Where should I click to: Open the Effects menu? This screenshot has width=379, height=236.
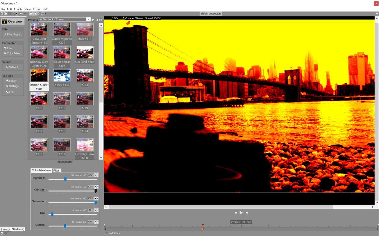pyautogui.click(x=18, y=9)
